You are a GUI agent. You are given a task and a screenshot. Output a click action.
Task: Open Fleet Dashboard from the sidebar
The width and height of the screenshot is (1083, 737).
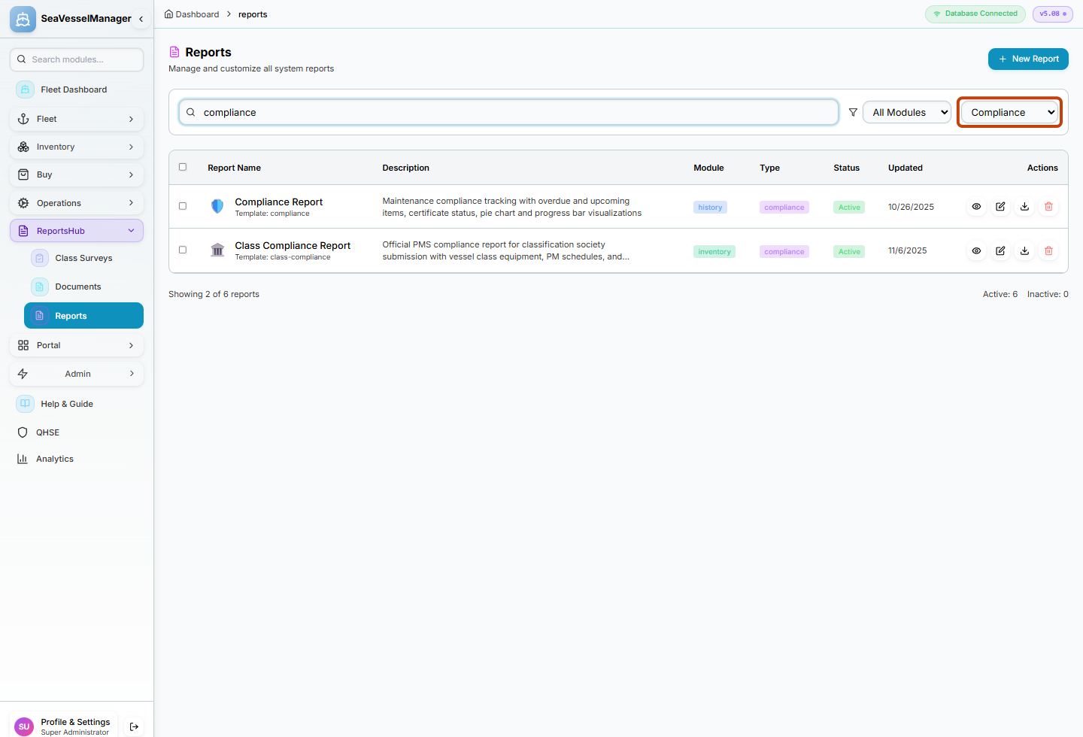point(77,89)
